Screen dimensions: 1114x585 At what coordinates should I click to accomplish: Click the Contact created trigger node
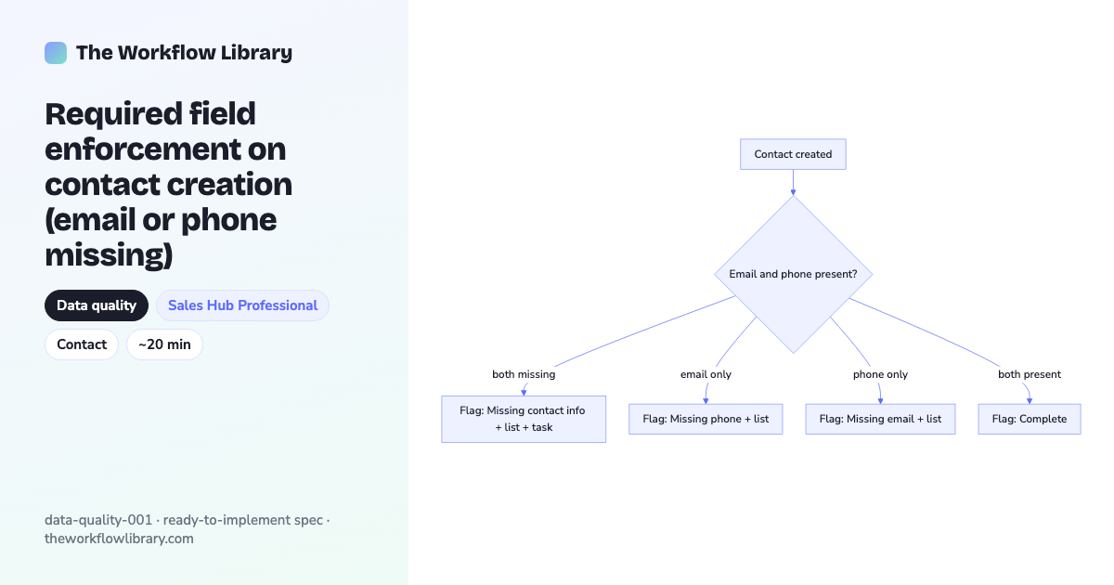(793, 154)
